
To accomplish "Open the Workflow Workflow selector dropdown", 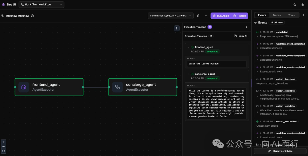I will click(41, 5).
